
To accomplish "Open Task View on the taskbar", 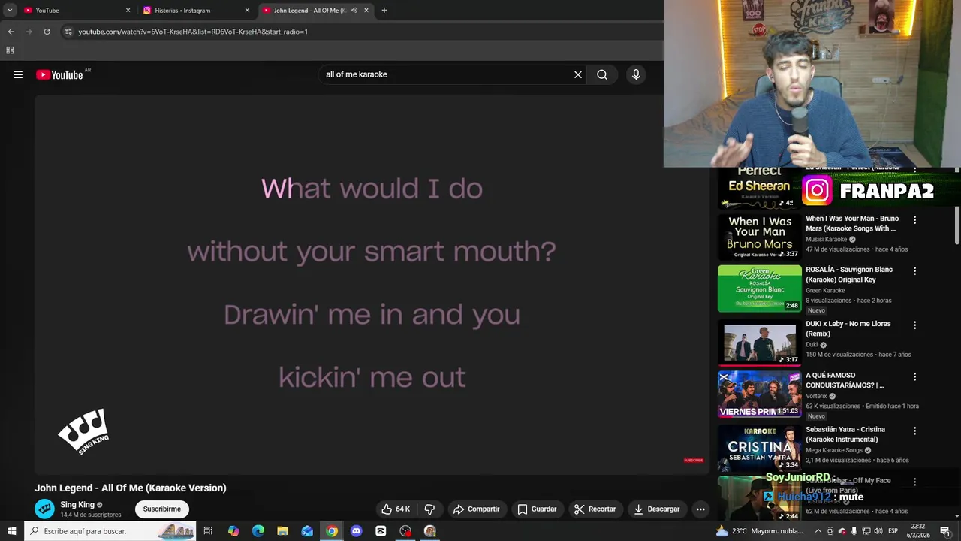I will 208,531.
